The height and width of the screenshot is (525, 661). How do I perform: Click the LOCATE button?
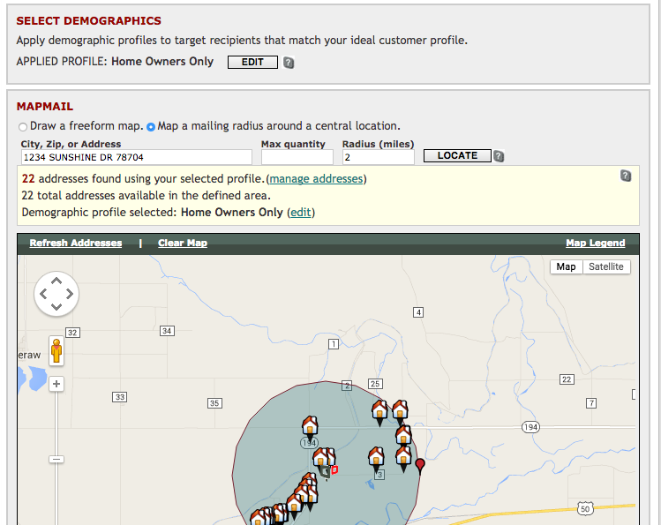(457, 155)
